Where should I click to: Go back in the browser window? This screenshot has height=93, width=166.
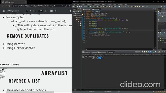(x=2, y=6)
